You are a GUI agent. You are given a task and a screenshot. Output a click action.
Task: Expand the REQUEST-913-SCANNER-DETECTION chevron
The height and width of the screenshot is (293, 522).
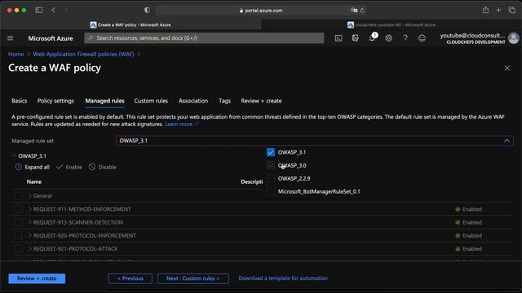[x=29, y=222]
